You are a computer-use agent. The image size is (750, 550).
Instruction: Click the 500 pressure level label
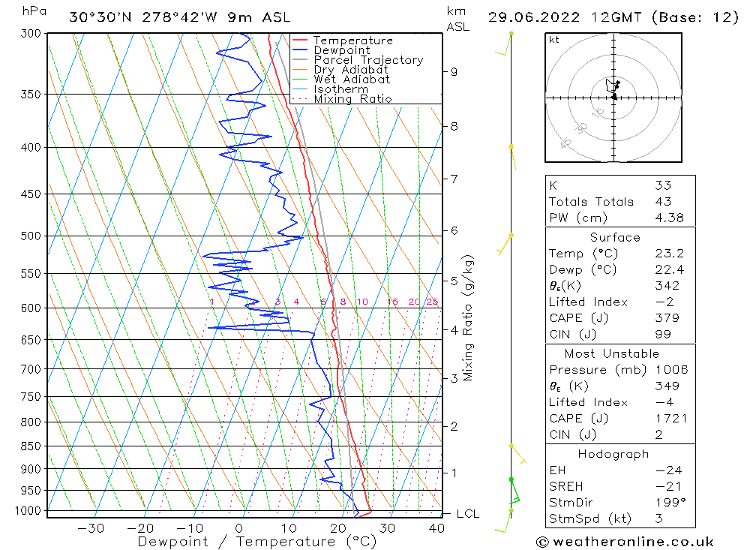[x=31, y=236]
